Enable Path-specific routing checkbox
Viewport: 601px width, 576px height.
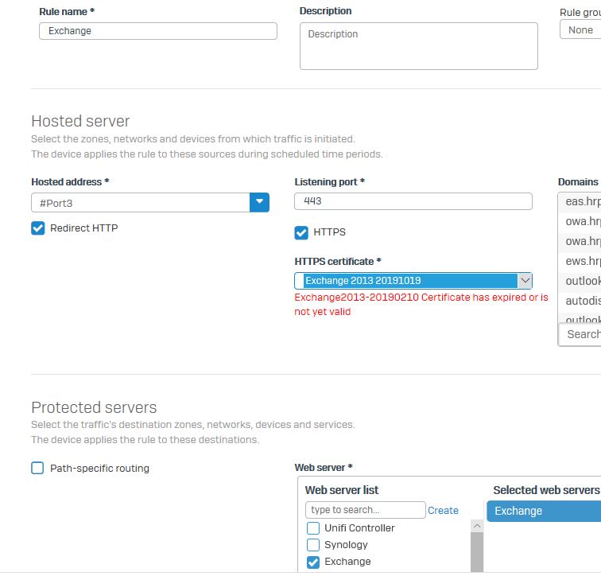(37, 468)
